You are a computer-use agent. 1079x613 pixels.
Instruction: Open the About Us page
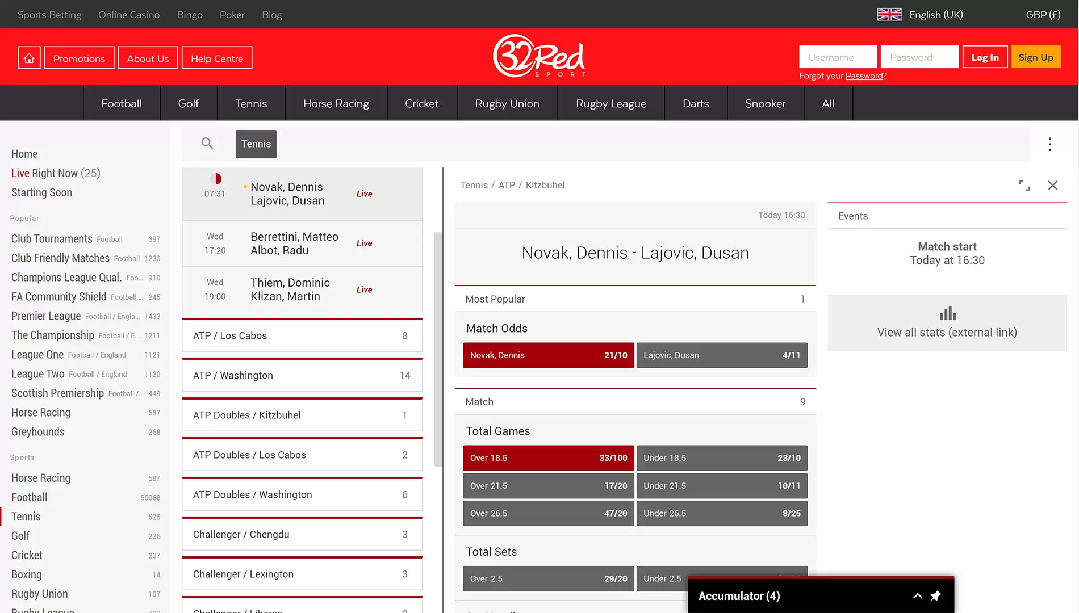[x=148, y=58]
